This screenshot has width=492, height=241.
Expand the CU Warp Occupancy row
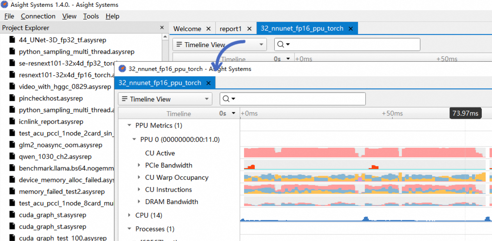coord(139,177)
